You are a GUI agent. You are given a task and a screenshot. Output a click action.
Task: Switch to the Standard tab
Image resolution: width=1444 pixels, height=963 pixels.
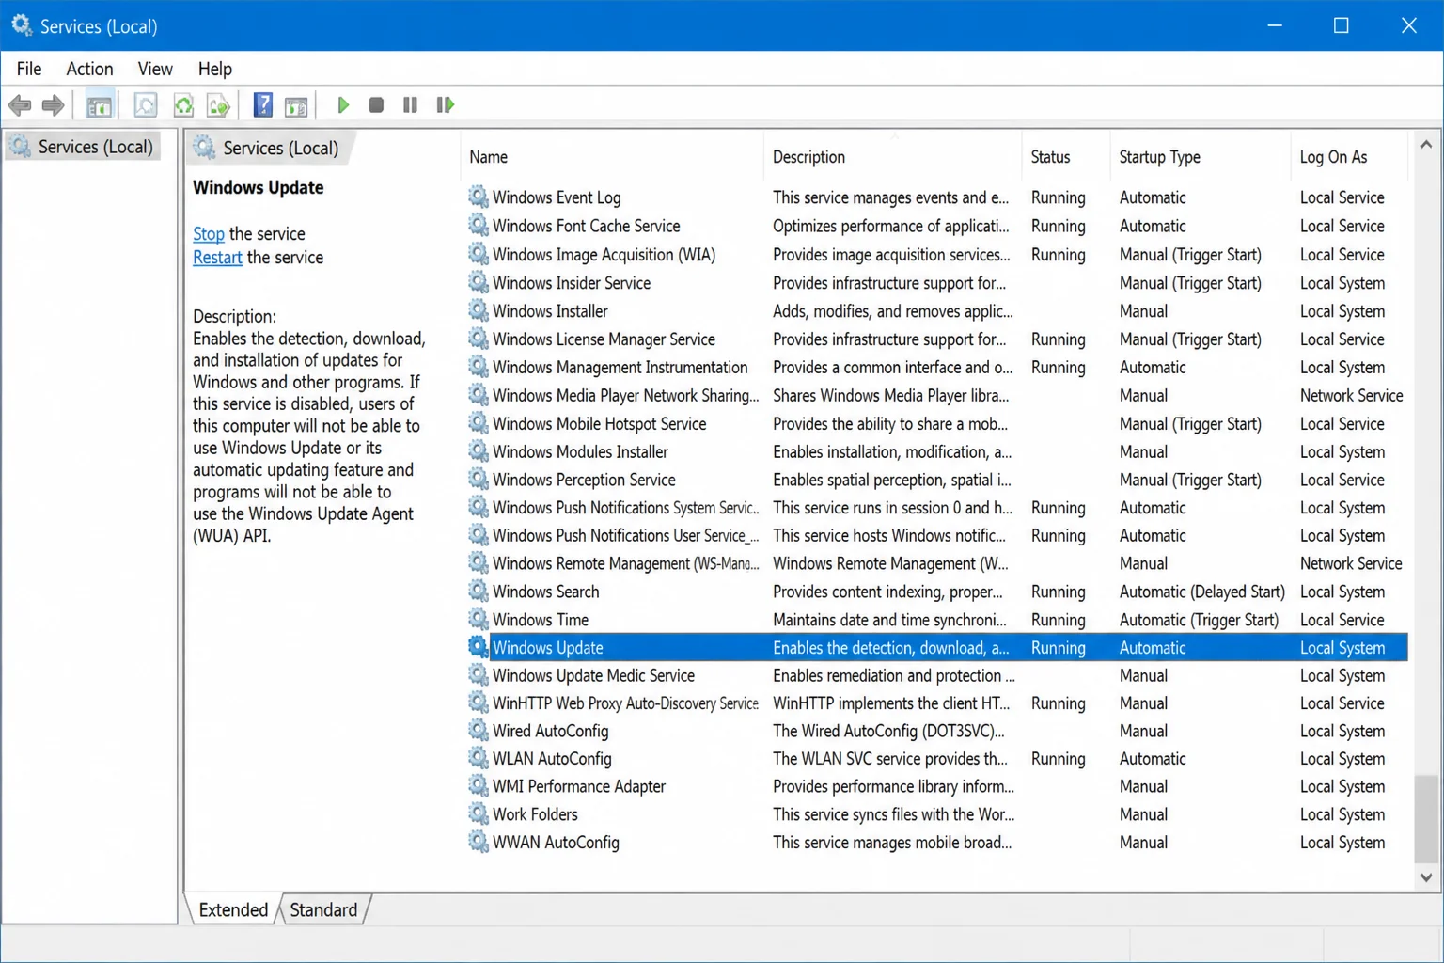pyautogui.click(x=323, y=909)
